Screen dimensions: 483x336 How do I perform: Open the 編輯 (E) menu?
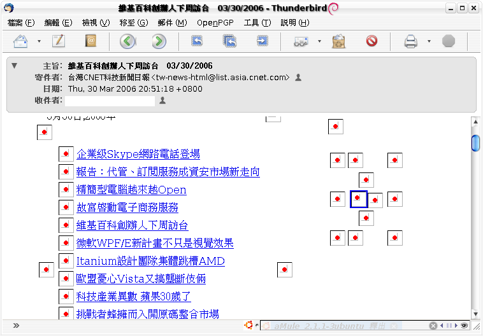tap(58, 23)
